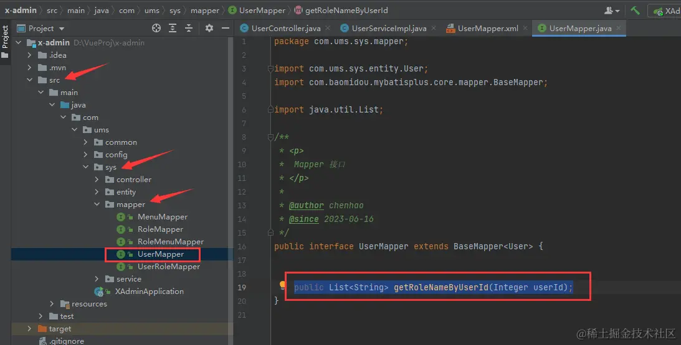Click x-admin in the breadcrumb bar

click(x=21, y=10)
